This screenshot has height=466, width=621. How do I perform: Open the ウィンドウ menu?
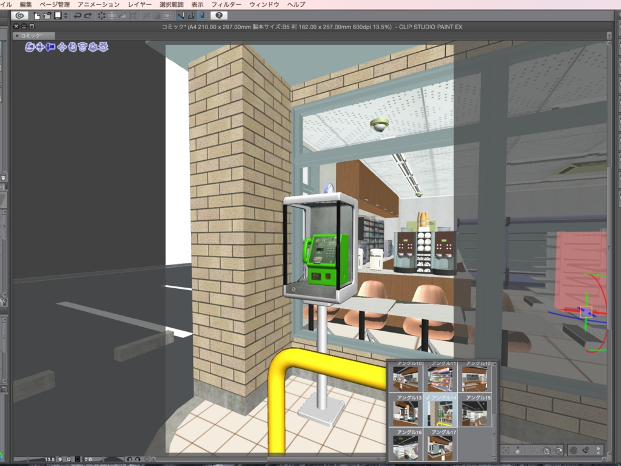coord(264,4)
